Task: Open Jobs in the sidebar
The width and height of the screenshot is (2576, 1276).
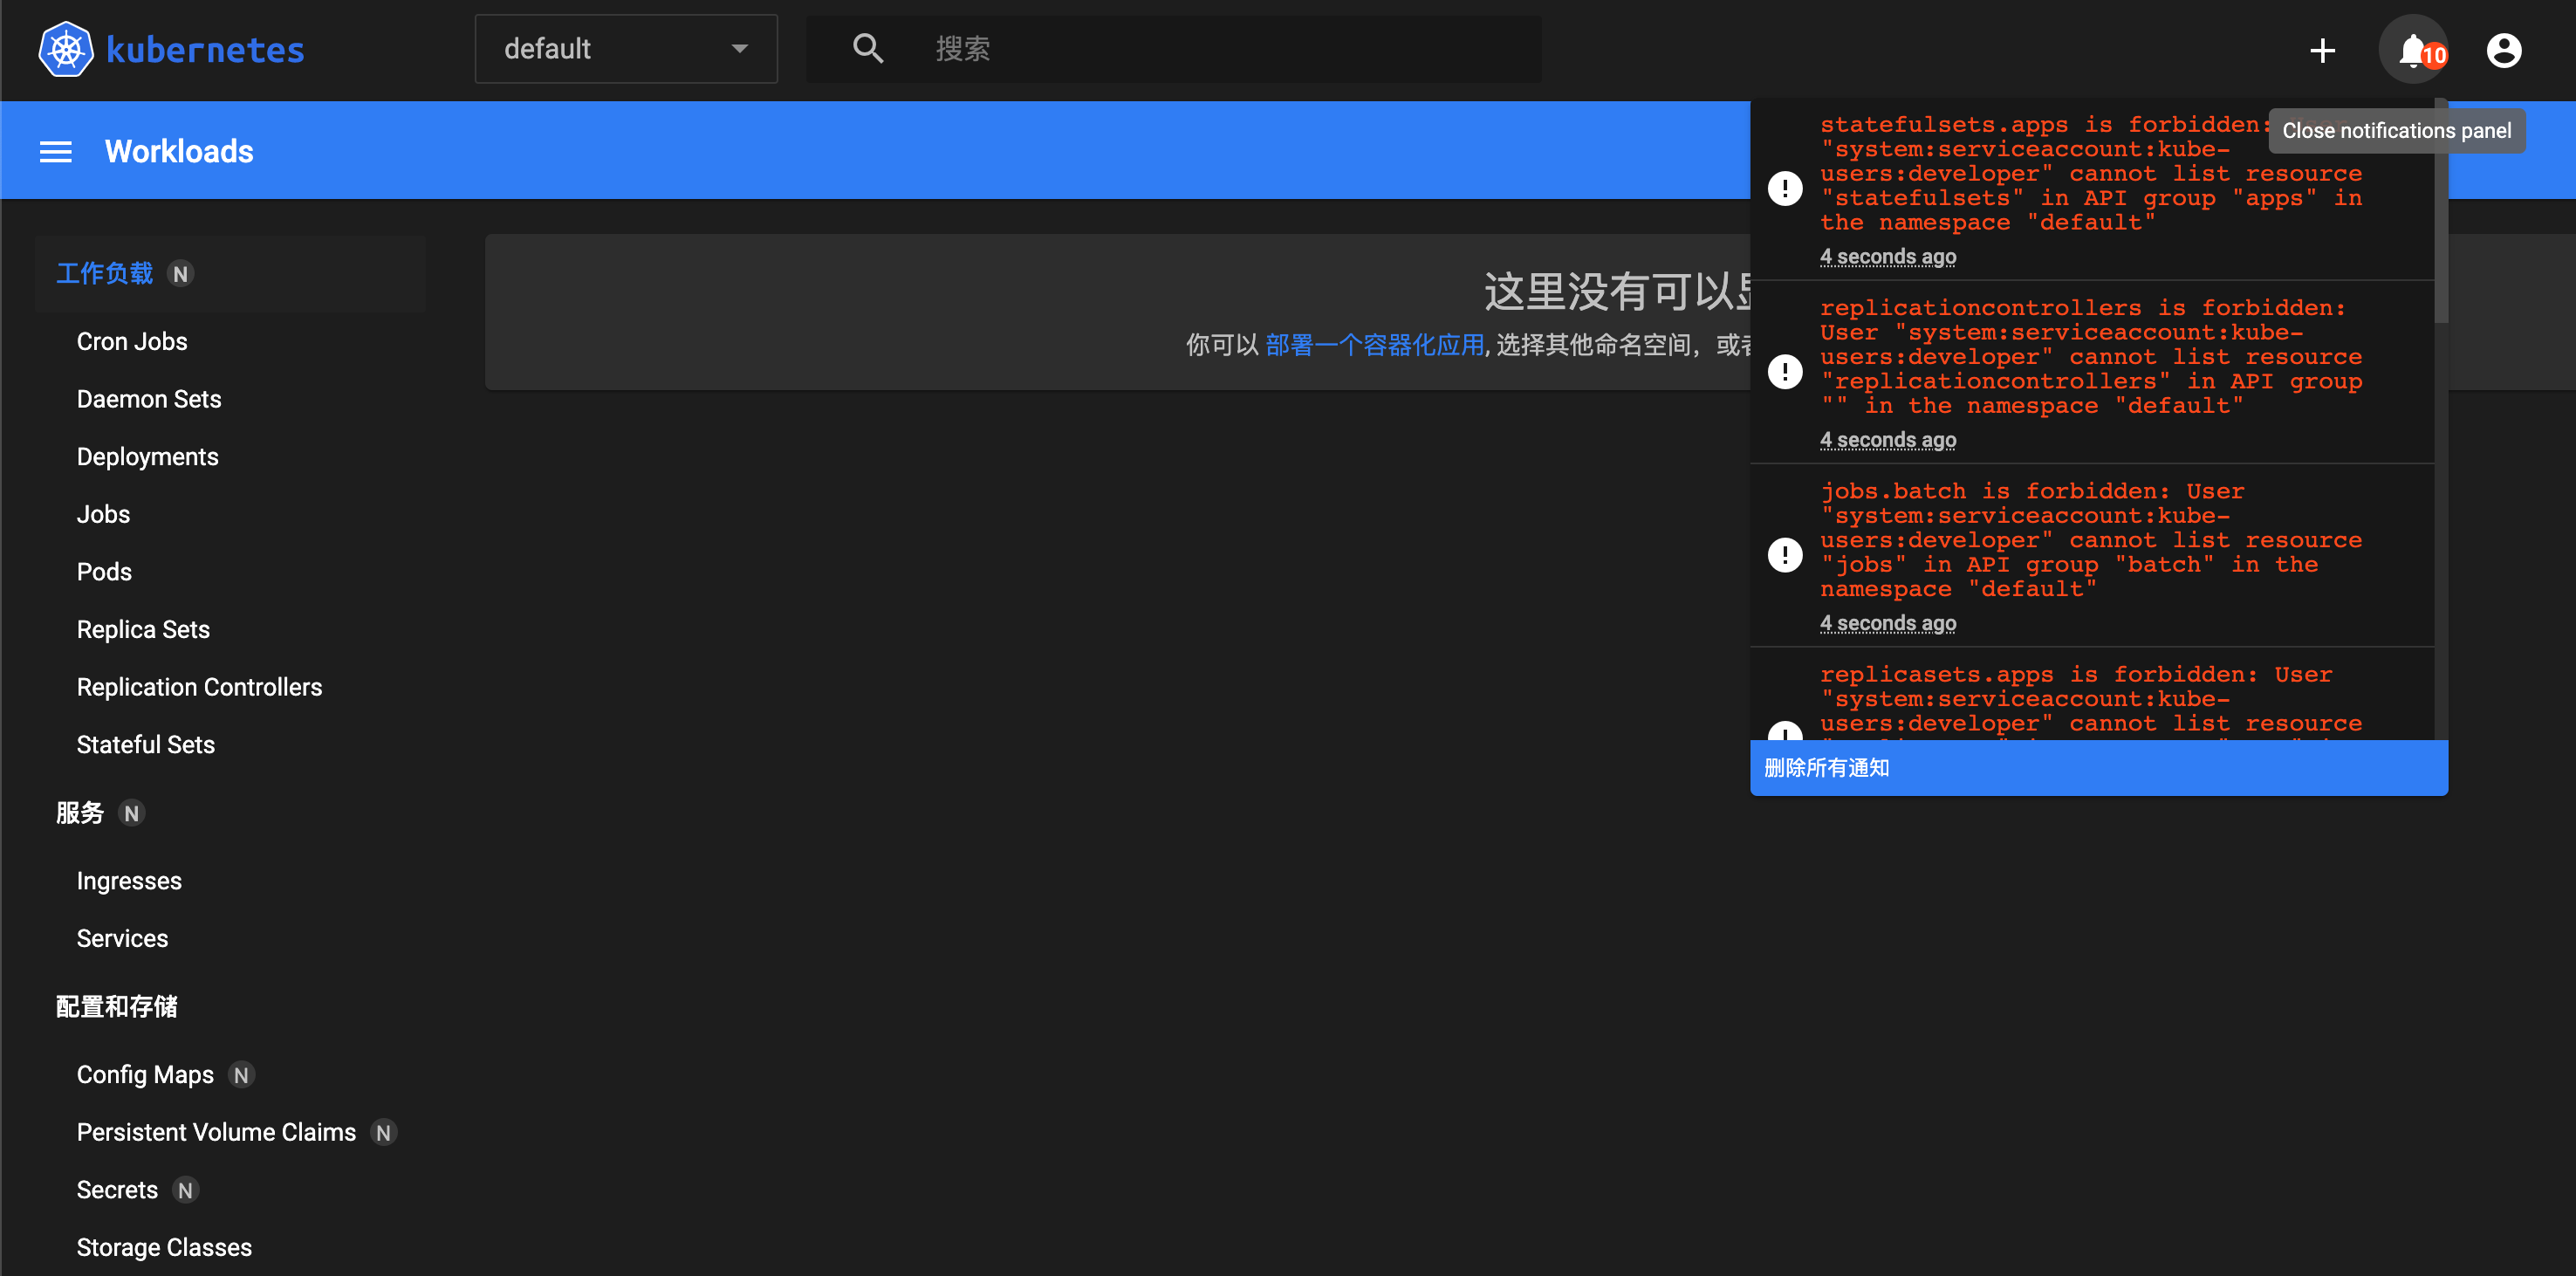Action: pyautogui.click(x=103, y=514)
